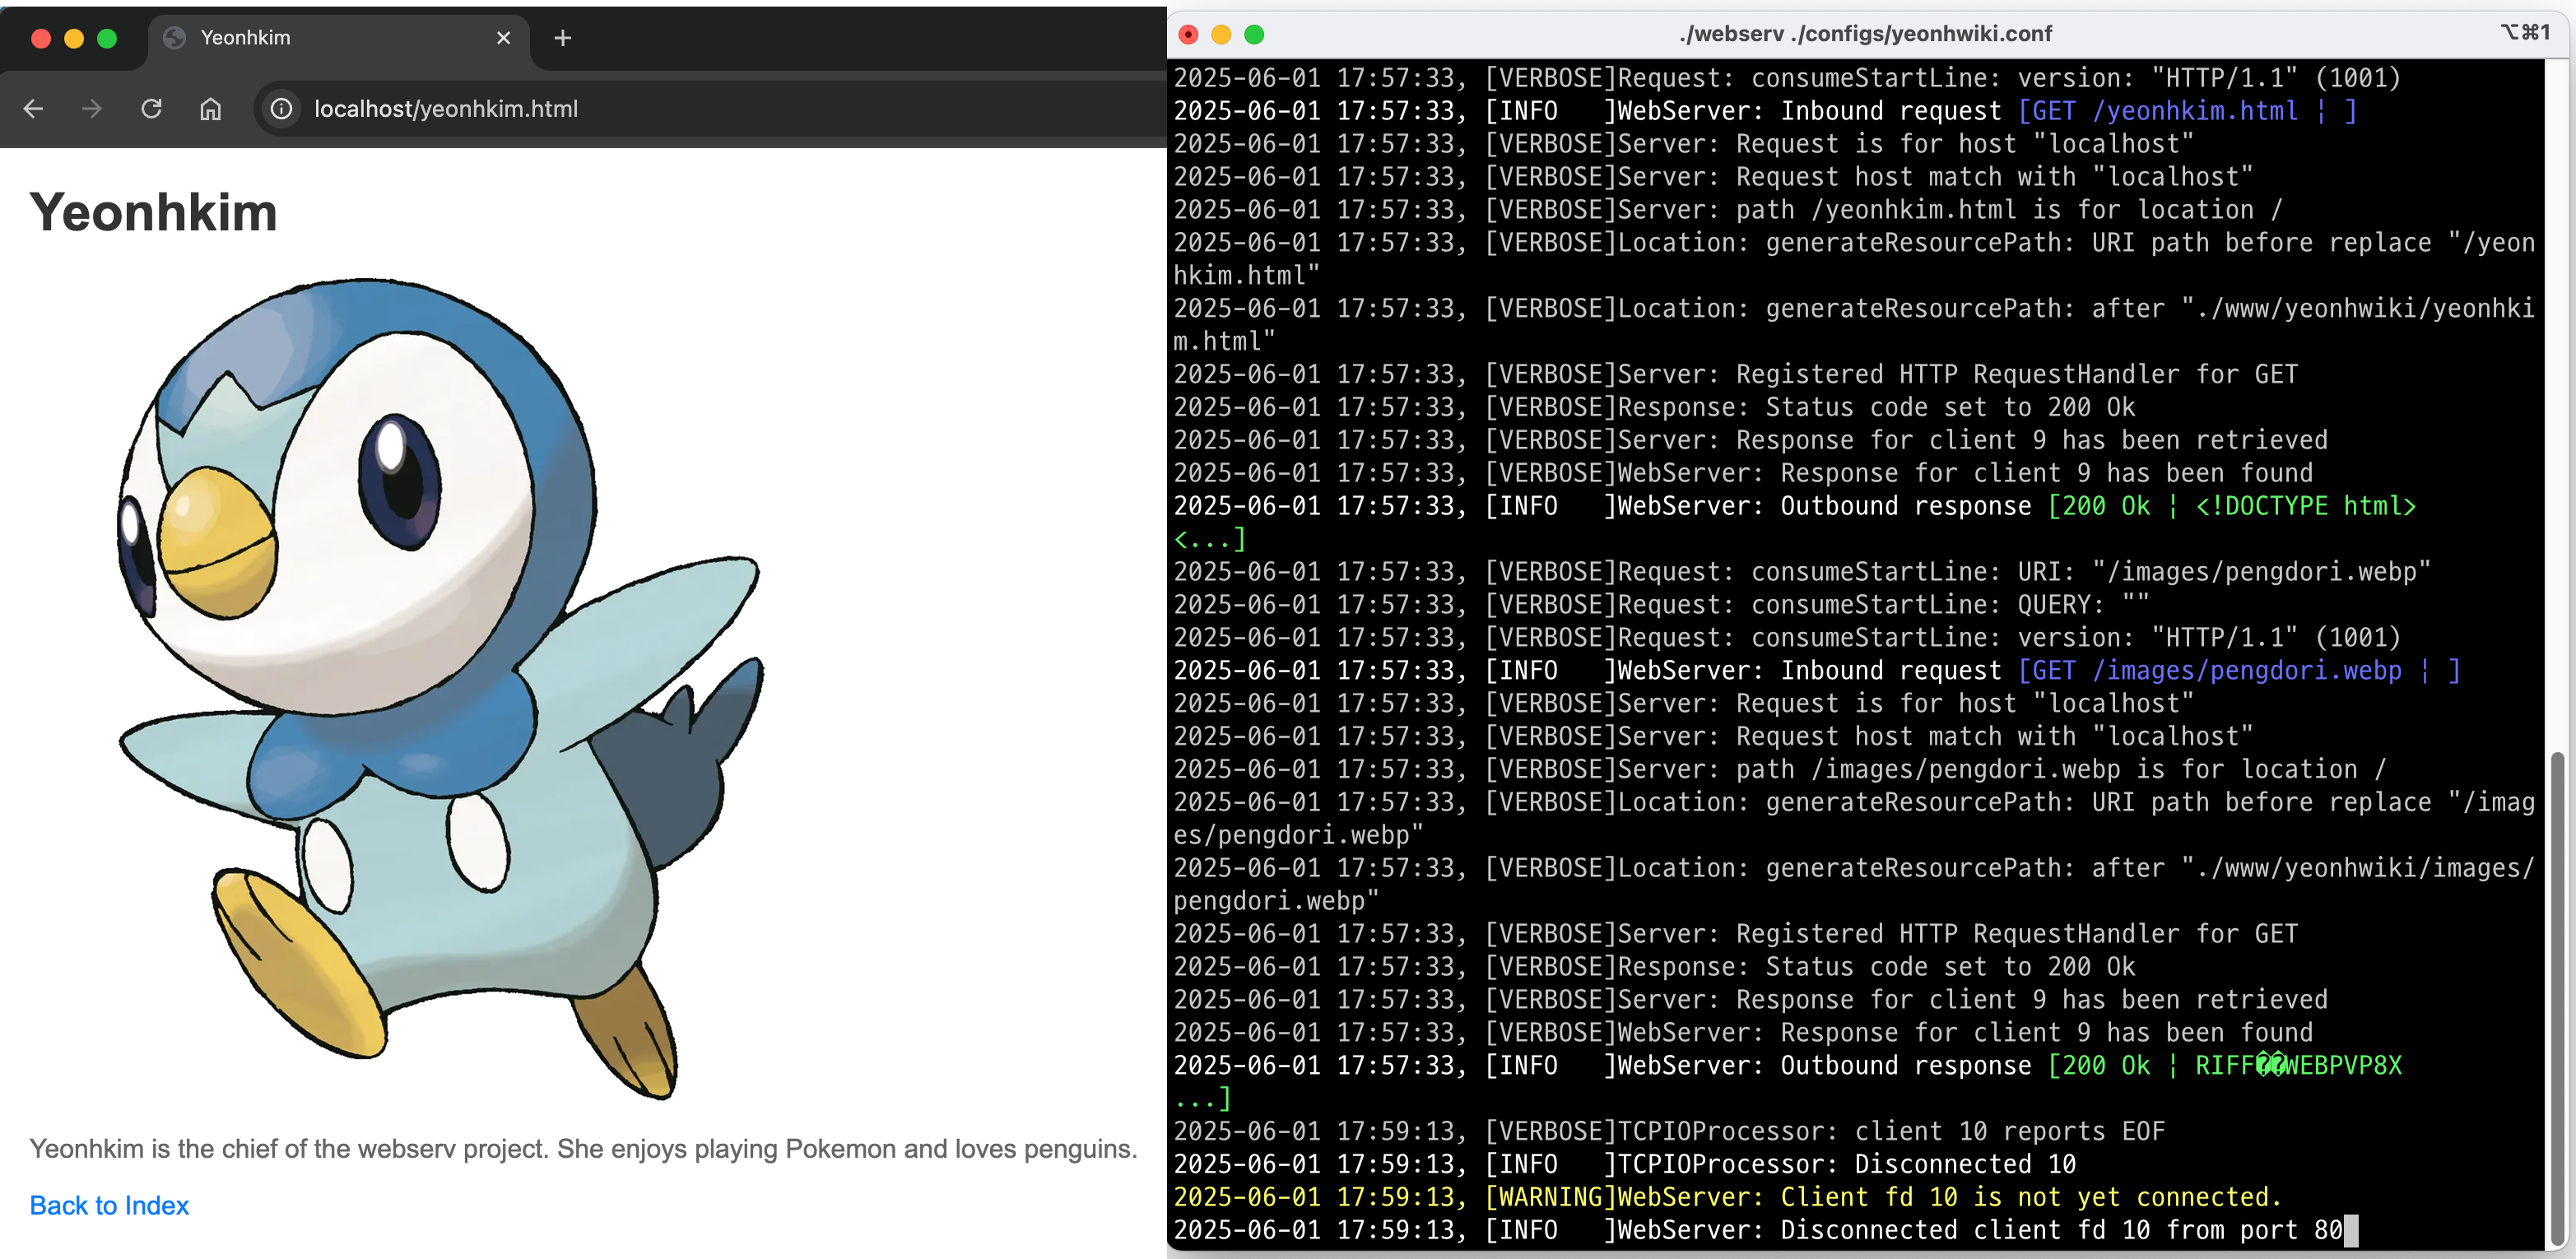Close the terminal window with red button
Viewport: 2576px width, 1259px height.
click(1188, 35)
